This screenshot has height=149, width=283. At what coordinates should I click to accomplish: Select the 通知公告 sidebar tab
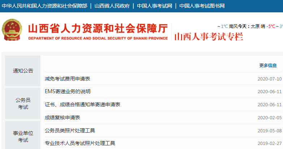(23, 71)
